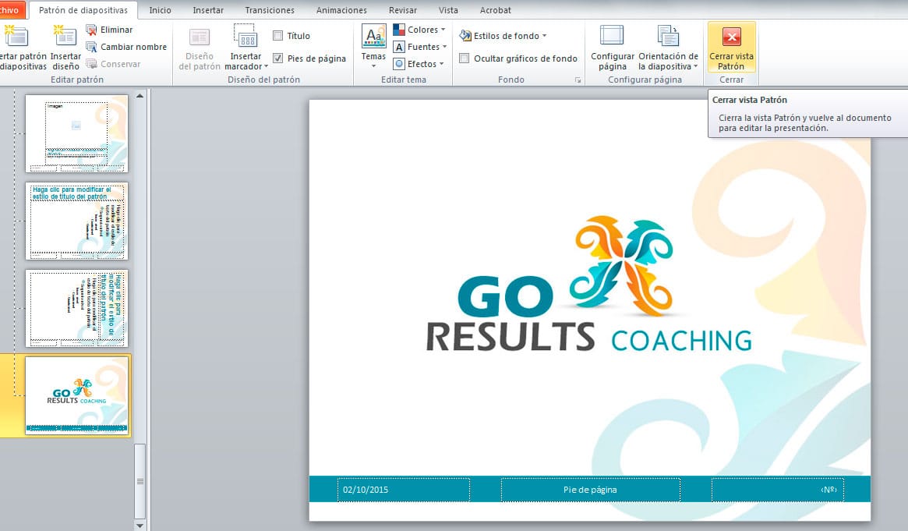
Task: Expand Orientación de la diapositiva dropdown arrow
Action: point(695,66)
